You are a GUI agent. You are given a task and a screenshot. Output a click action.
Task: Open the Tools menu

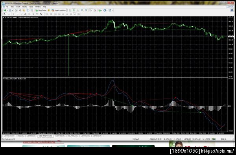pos(31,7)
